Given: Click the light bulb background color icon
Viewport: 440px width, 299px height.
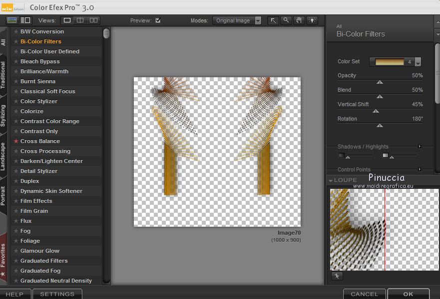Looking at the screenshot, I should pos(312,20).
